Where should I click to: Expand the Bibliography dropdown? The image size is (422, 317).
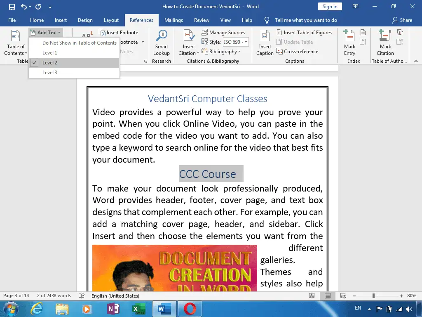pyautogui.click(x=221, y=52)
